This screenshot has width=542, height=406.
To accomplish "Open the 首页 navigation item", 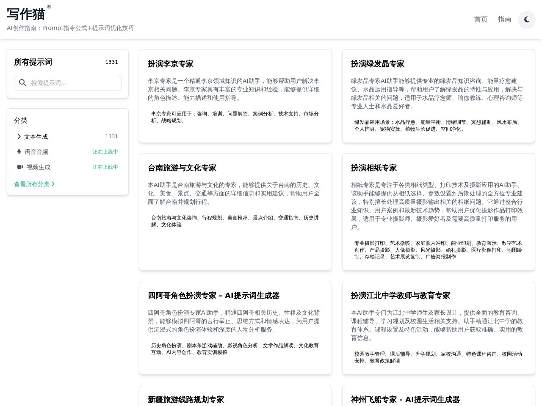I will coord(481,19).
